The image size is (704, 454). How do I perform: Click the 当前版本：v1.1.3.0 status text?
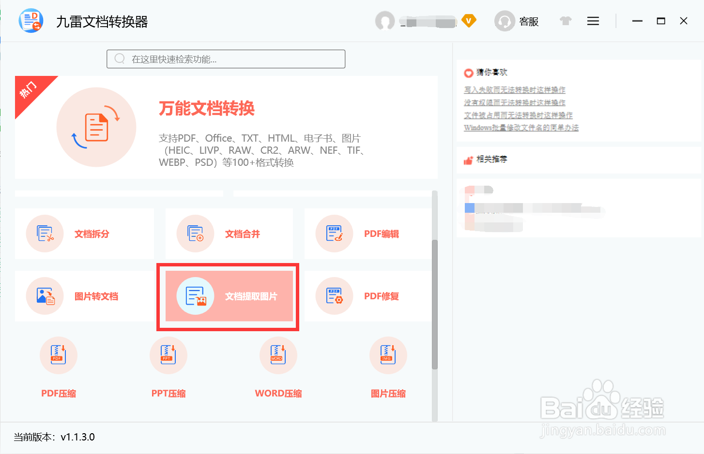54,437
